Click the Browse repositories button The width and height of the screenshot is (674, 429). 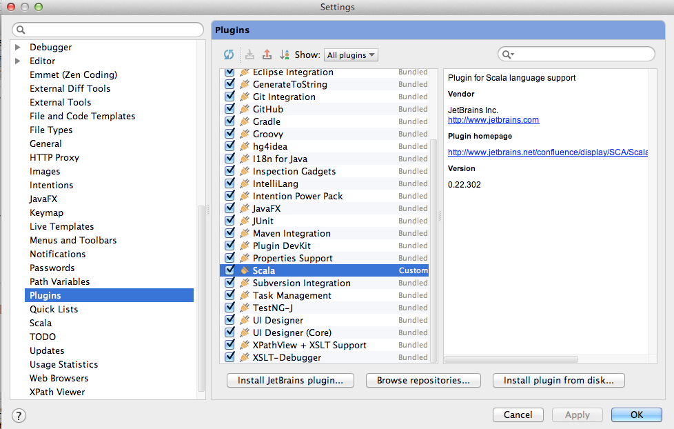pos(422,380)
